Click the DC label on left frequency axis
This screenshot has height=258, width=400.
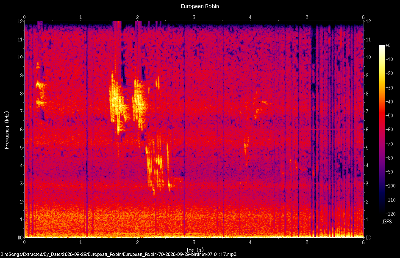coord(20,237)
